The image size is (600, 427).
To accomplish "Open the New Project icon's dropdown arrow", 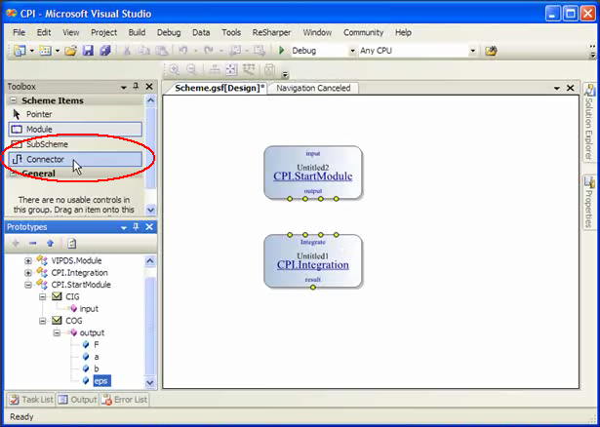I will 32,51.
